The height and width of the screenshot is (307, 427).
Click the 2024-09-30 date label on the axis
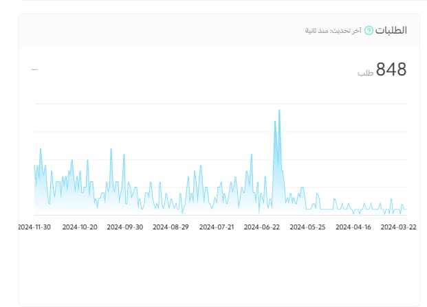click(x=125, y=227)
